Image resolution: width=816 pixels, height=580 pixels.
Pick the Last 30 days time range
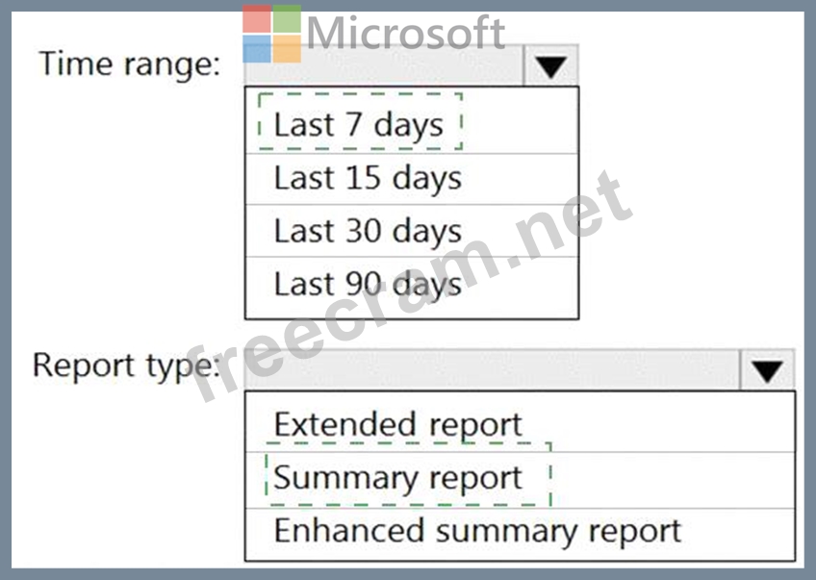coord(368,232)
